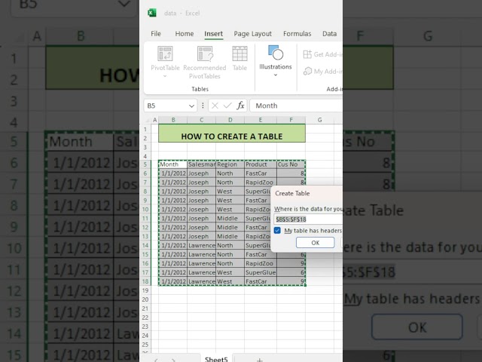The image size is (482, 362).
Task: Click the insert function fx icon
Action: [240, 106]
